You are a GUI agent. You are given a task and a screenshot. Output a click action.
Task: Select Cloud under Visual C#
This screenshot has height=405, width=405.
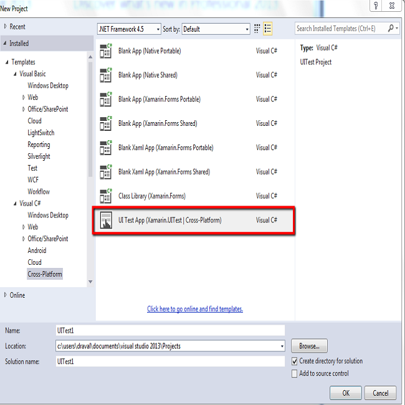pos(35,262)
